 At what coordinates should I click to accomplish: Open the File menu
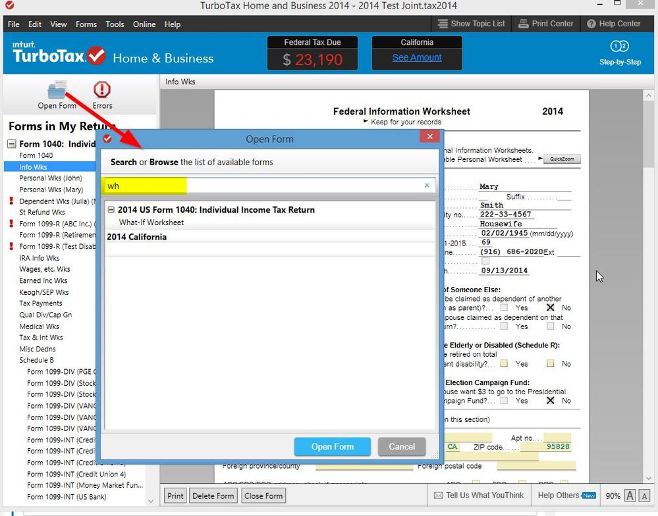pos(13,24)
